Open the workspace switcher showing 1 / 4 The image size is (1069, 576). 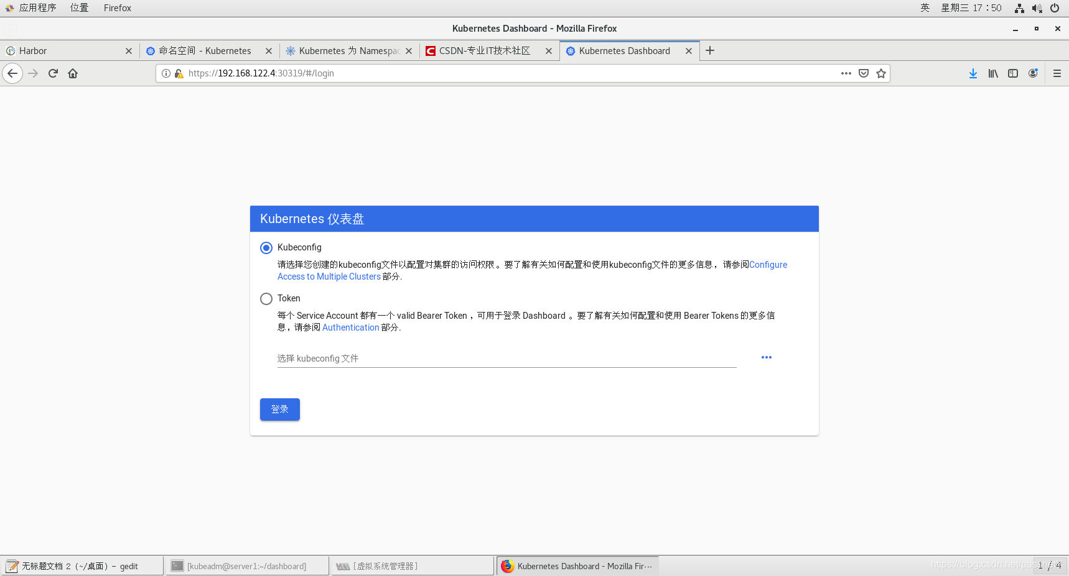click(1050, 565)
